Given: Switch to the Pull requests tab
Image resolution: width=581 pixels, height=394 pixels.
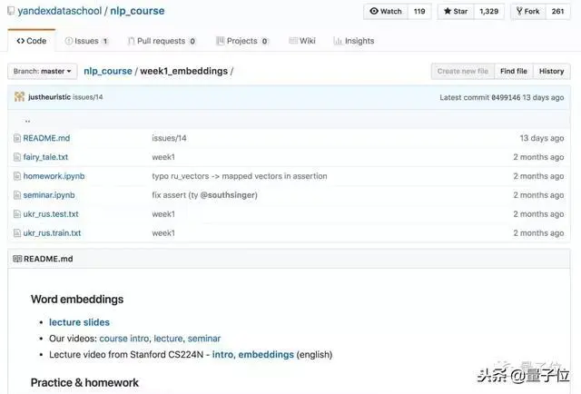Looking at the screenshot, I should [x=162, y=41].
